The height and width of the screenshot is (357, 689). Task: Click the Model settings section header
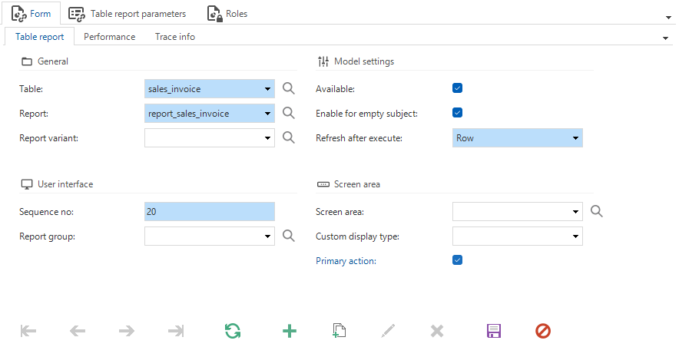[356, 61]
